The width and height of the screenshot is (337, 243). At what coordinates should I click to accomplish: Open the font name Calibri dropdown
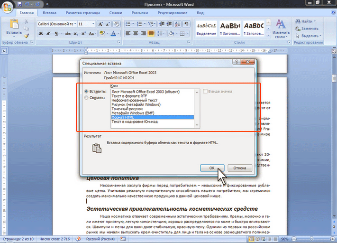pyautogui.click(x=75, y=24)
